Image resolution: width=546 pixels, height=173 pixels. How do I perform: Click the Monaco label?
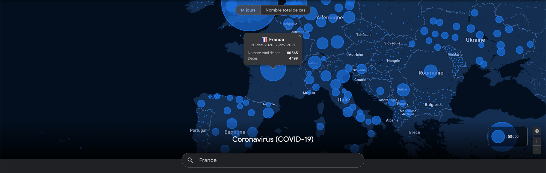click(x=309, y=93)
